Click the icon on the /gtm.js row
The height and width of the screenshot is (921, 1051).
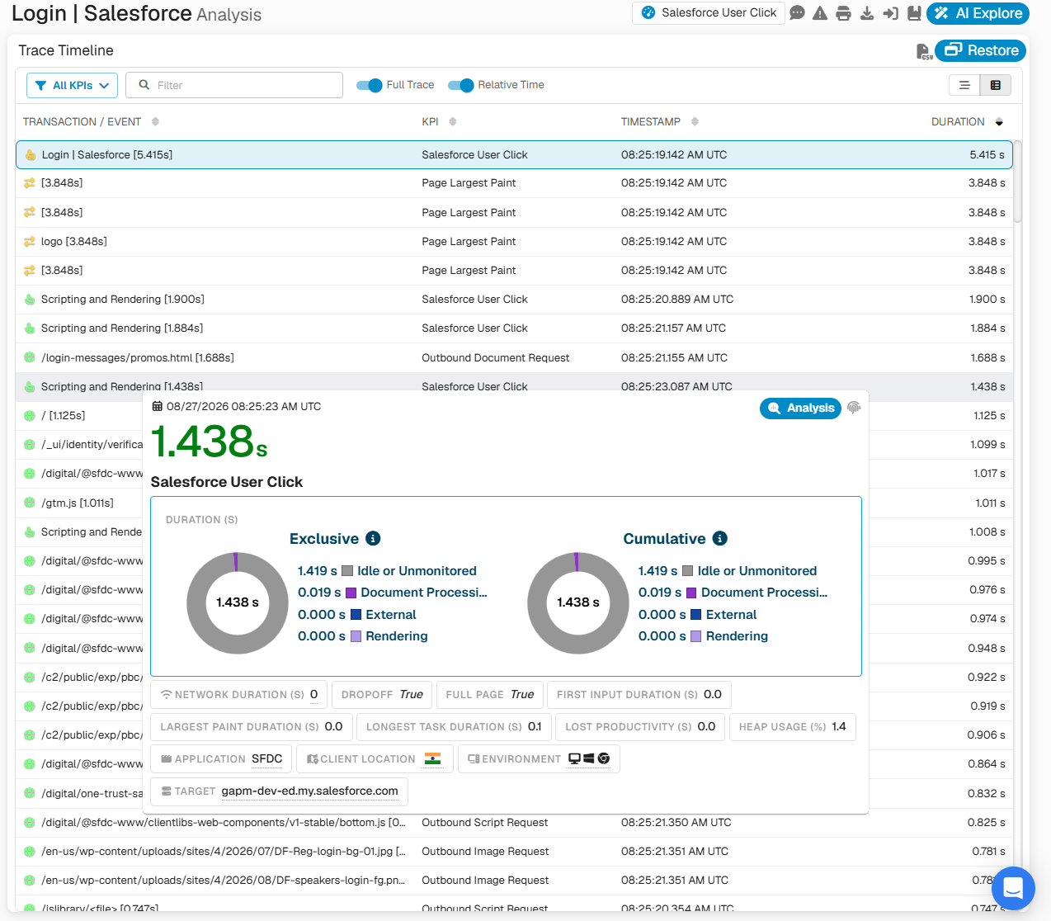click(x=30, y=503)
